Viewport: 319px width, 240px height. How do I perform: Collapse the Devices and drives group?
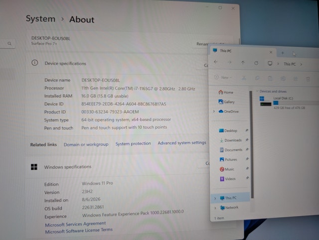tap(257, 91)
